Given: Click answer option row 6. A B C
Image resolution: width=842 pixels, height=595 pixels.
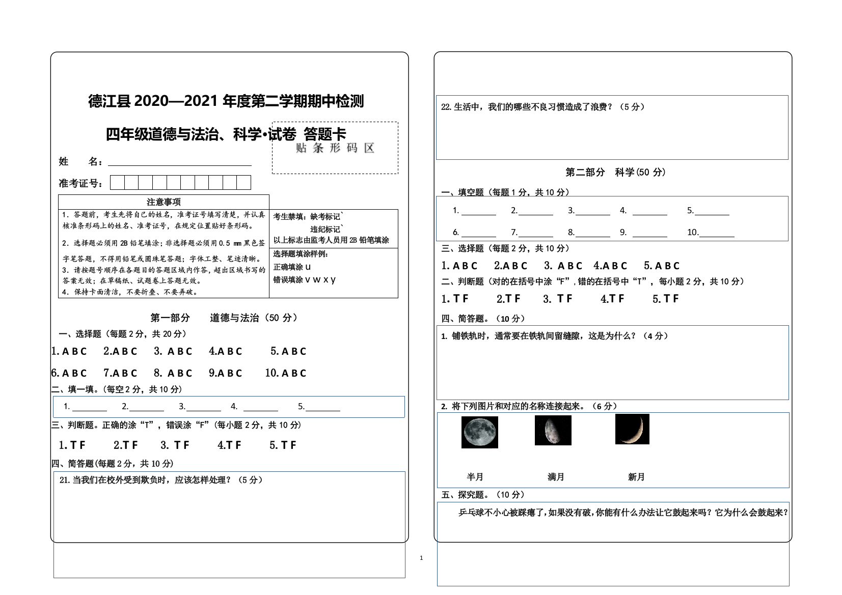Looking at the screenshot, I should pos(69,373).
